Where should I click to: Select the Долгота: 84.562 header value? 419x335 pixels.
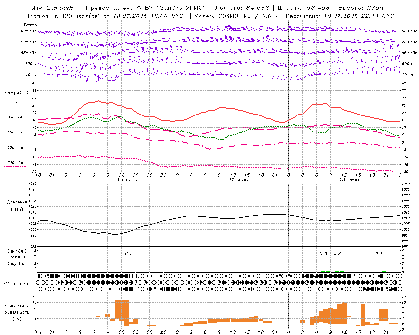point(242,8)
